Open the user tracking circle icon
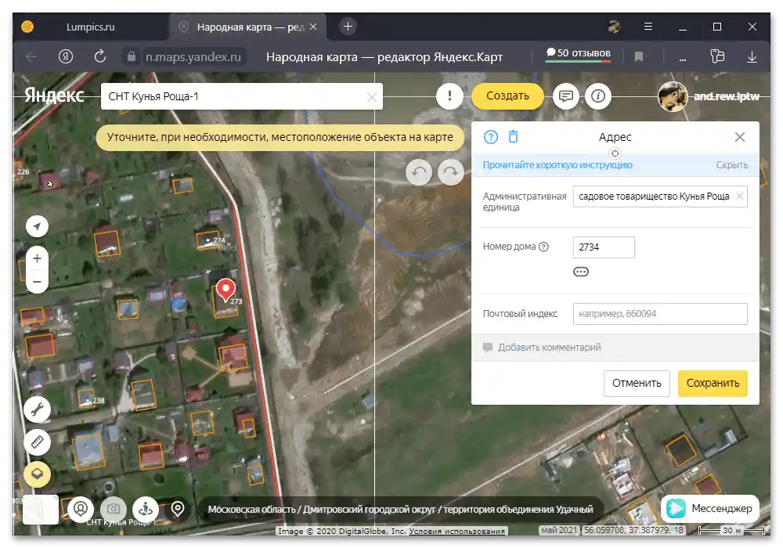Image resolution: width=783 pixels, height=548 pixels. pos(81,509)
